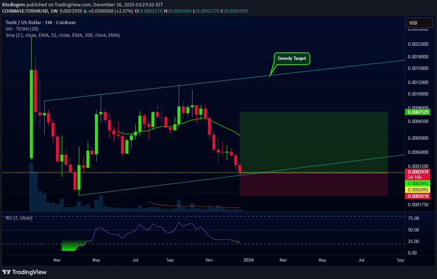
Task: Click the Sep label between Jul and Nov
Action: pyautogui.click(x=170, y=260)
